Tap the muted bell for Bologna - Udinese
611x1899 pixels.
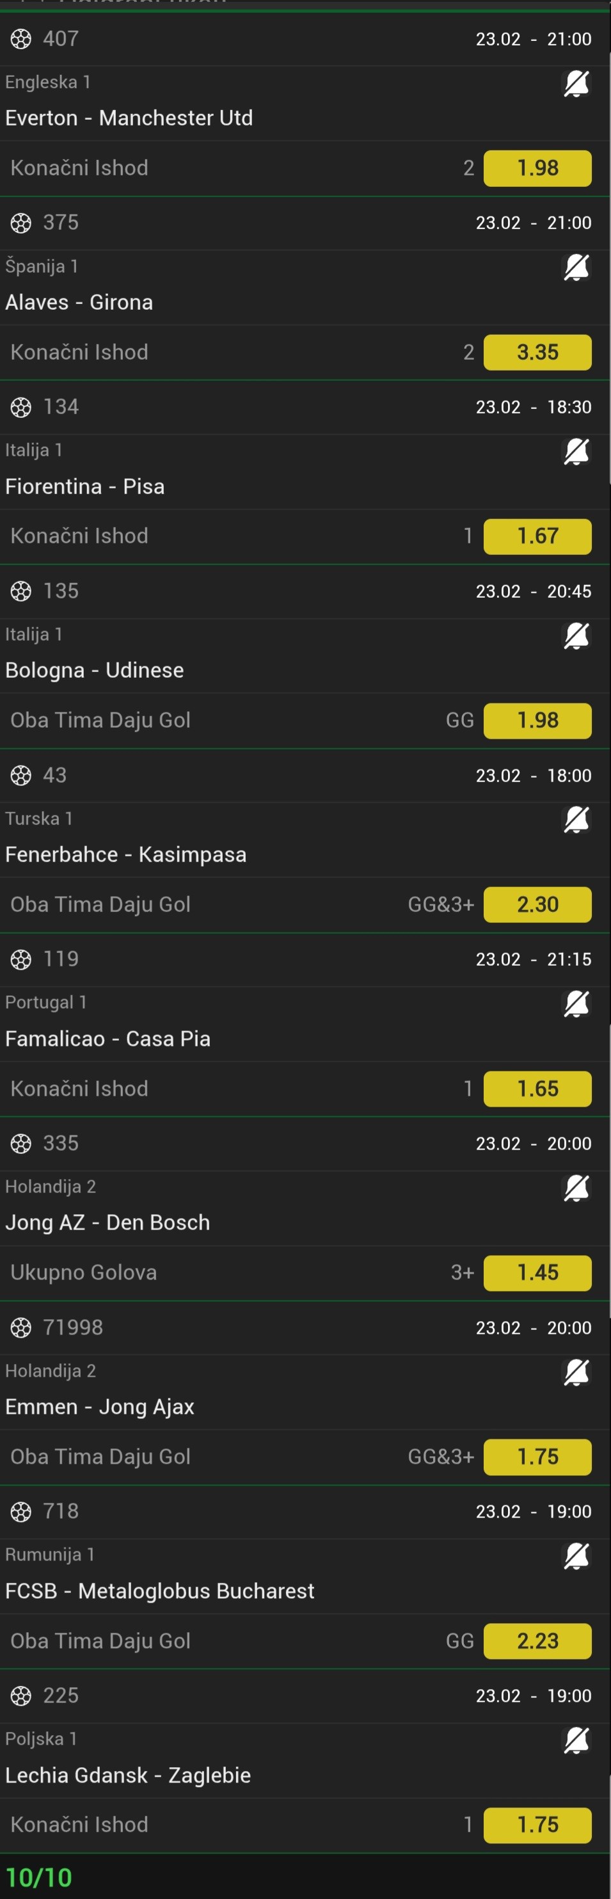(576, 636)
